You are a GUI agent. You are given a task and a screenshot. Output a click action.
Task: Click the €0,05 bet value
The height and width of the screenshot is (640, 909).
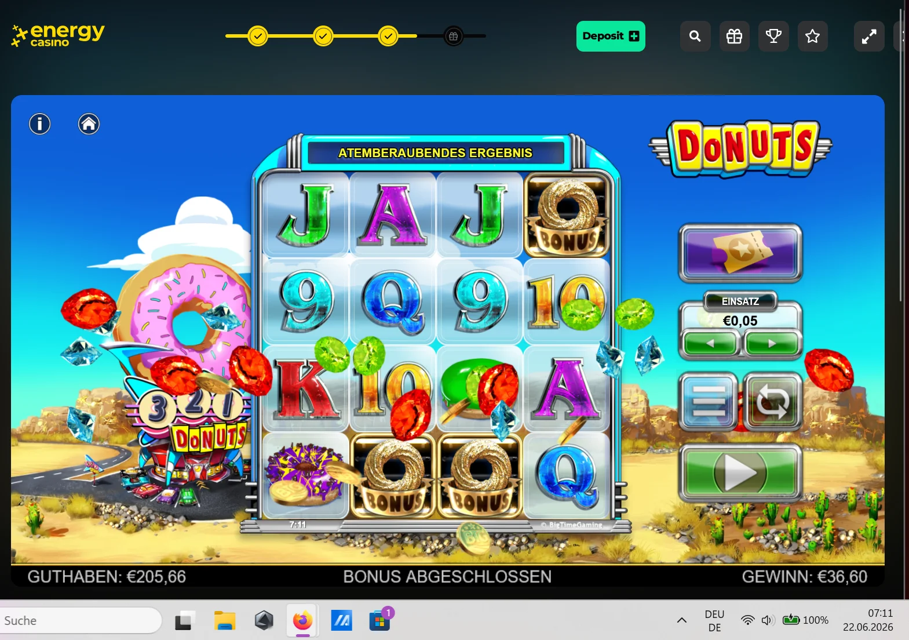pos(740,321)
